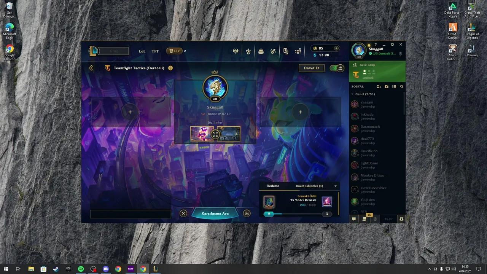Open social list view options icon
The image size is (487, 274).
tap(394, 87)
